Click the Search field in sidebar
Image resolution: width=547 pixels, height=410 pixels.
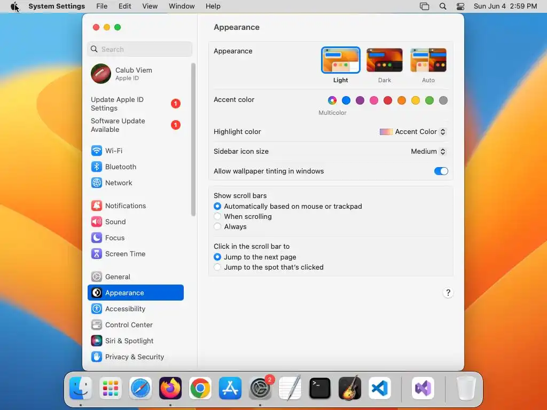(x=139, y=49)
